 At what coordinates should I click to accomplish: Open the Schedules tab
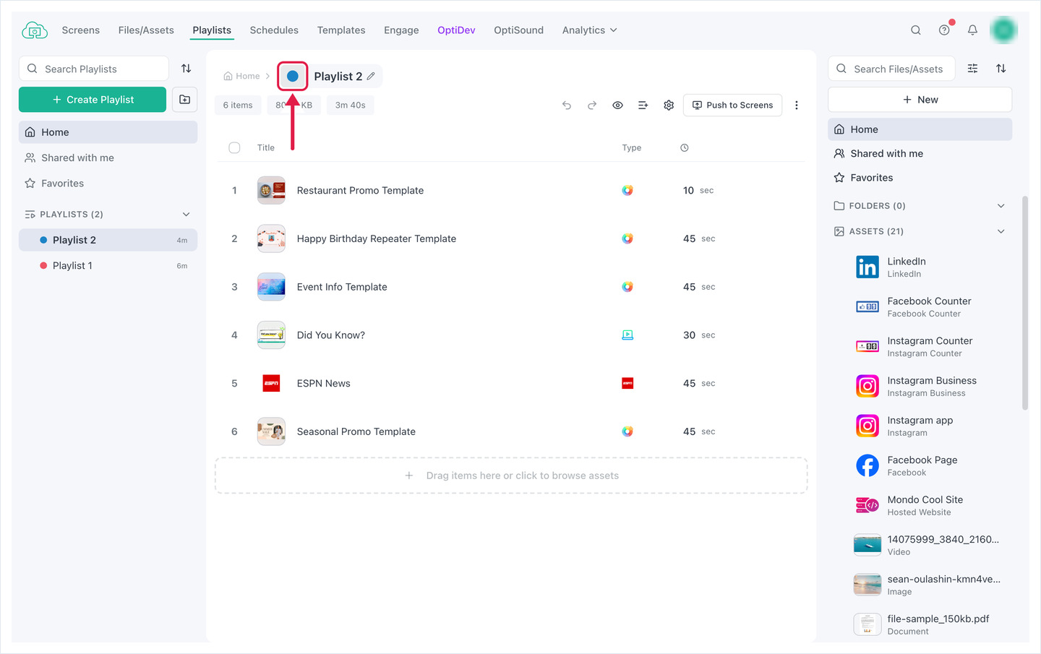pos(274,30)
